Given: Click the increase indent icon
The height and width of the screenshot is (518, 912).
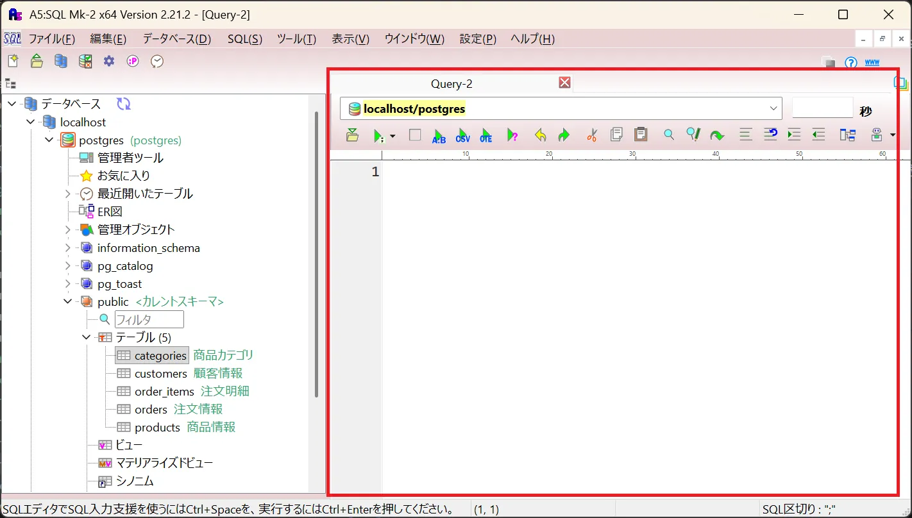Looking at the screenshot, I should (x=794, y=135).
